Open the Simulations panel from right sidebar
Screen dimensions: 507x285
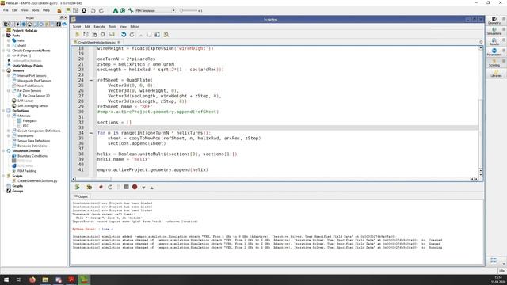click(494, 32)
